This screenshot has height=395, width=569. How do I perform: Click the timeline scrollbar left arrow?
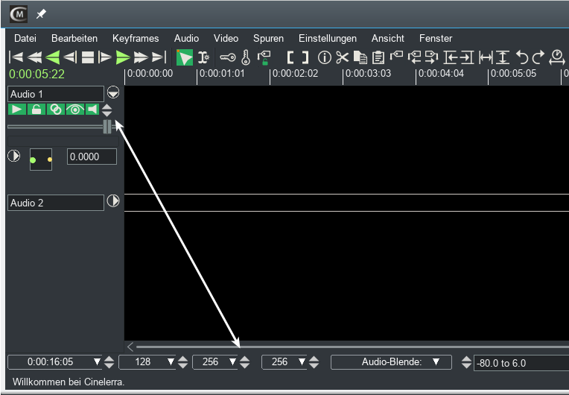coord(130,347)
